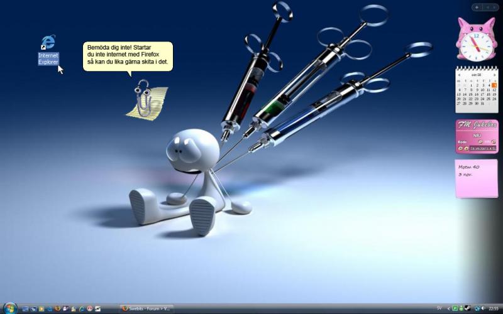The height and width of the screenshot is (314, 503).
Task: Click the Clippy paperclip assistant
Action: pos(143,99)
